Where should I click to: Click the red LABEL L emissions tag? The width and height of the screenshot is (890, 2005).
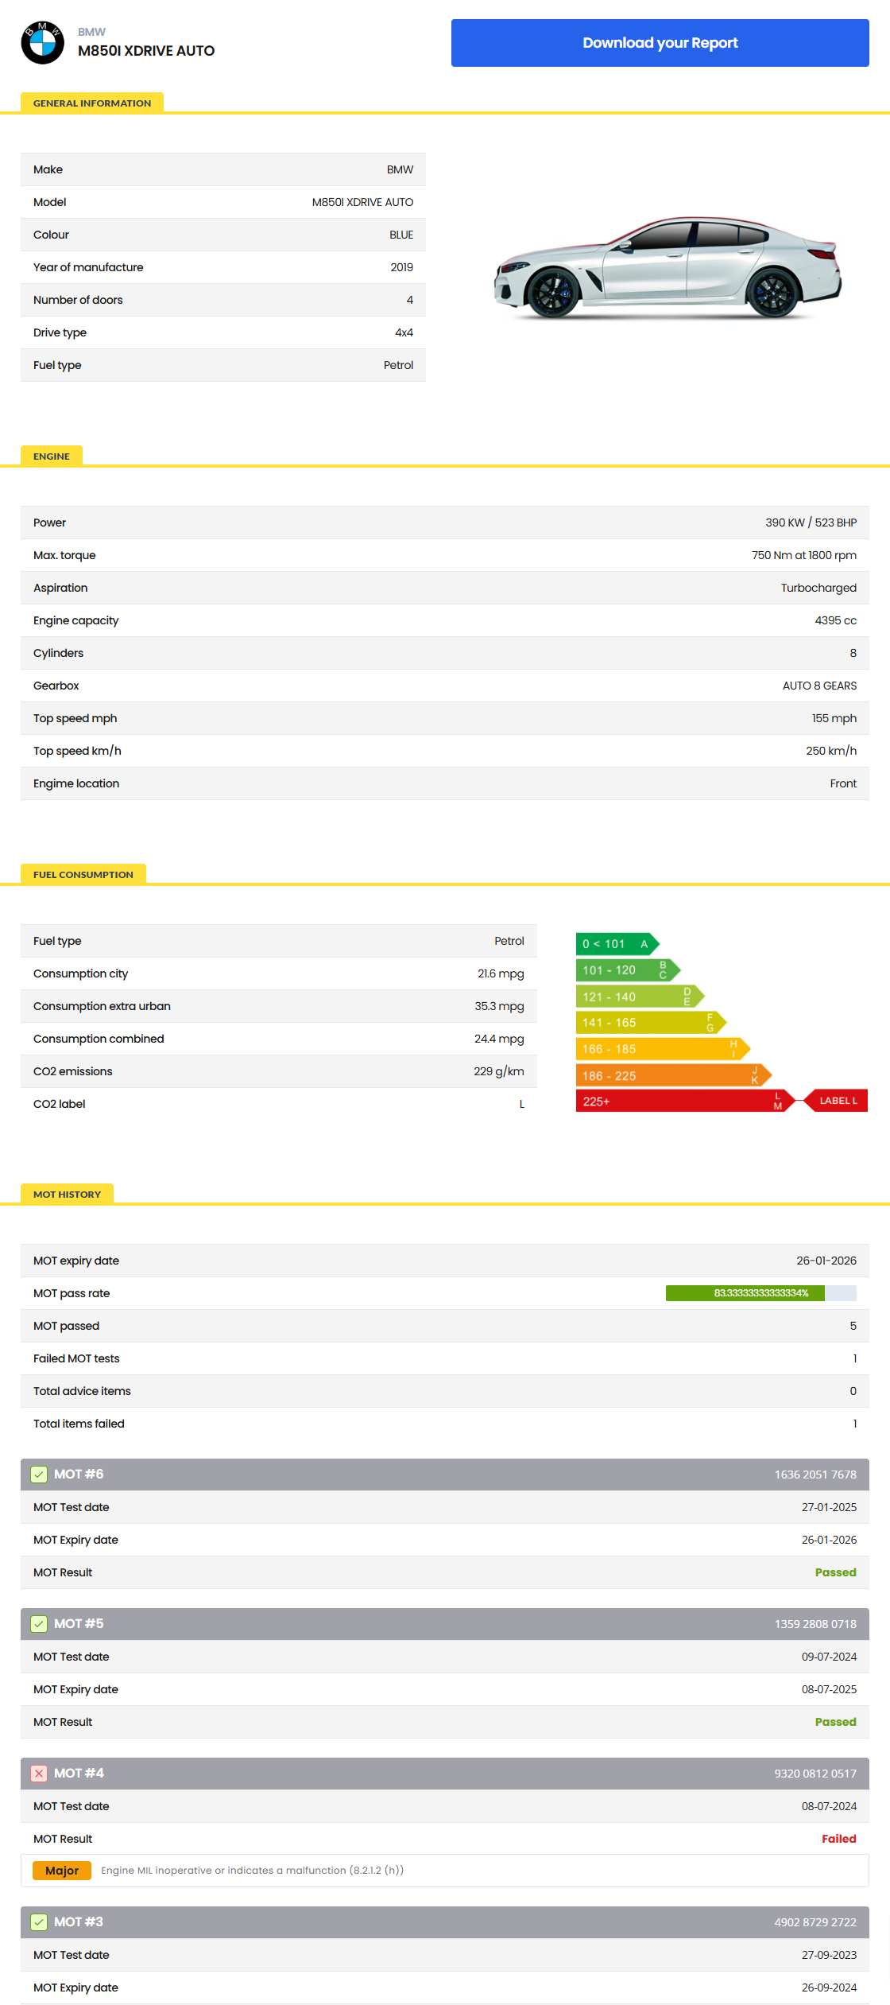[x=836, y=1101]
